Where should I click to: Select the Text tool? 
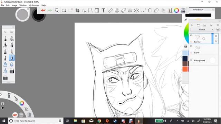point(104,10)
